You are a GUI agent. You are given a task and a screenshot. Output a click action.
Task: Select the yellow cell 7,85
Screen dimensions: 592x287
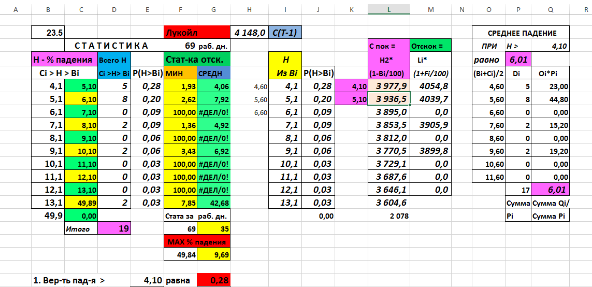[x=180, y=203]
